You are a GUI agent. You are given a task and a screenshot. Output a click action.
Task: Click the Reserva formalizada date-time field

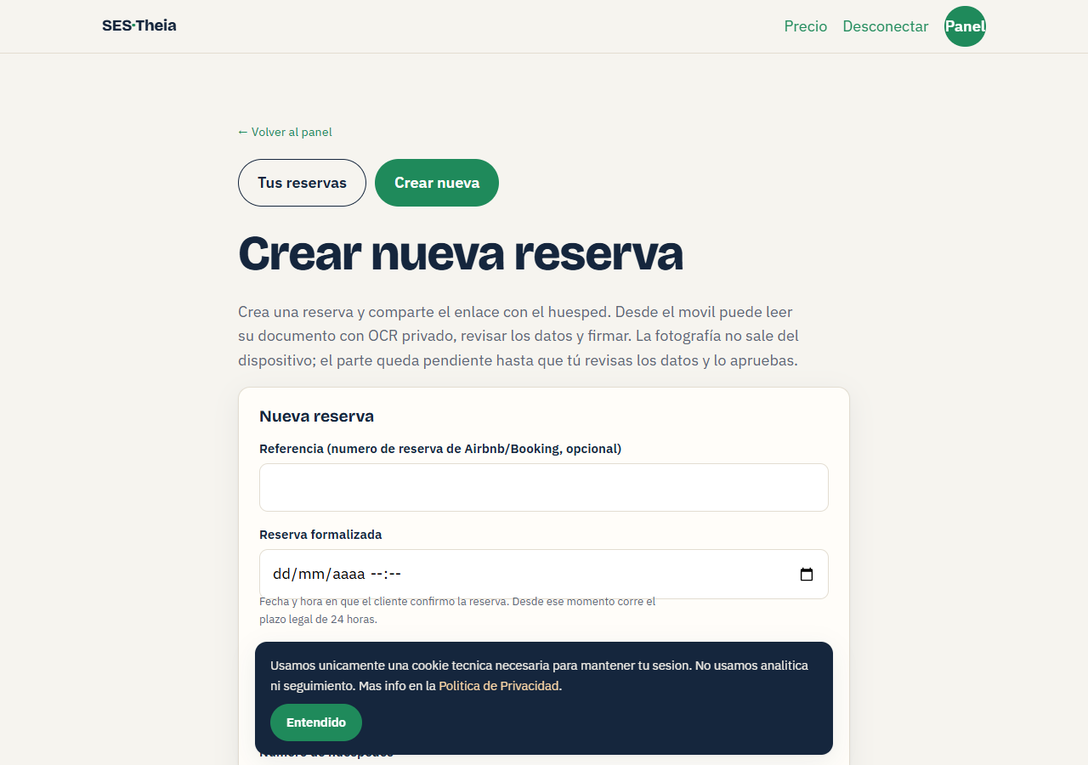[x=544, y=575]
